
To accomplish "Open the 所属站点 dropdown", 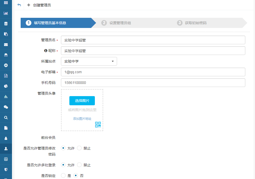I will pos(89,61).
